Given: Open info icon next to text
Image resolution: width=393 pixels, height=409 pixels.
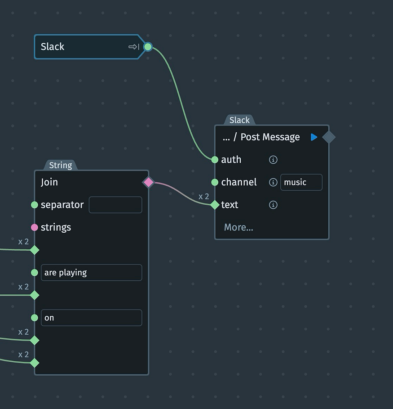Looking at the screenshot, I should 273,205.
